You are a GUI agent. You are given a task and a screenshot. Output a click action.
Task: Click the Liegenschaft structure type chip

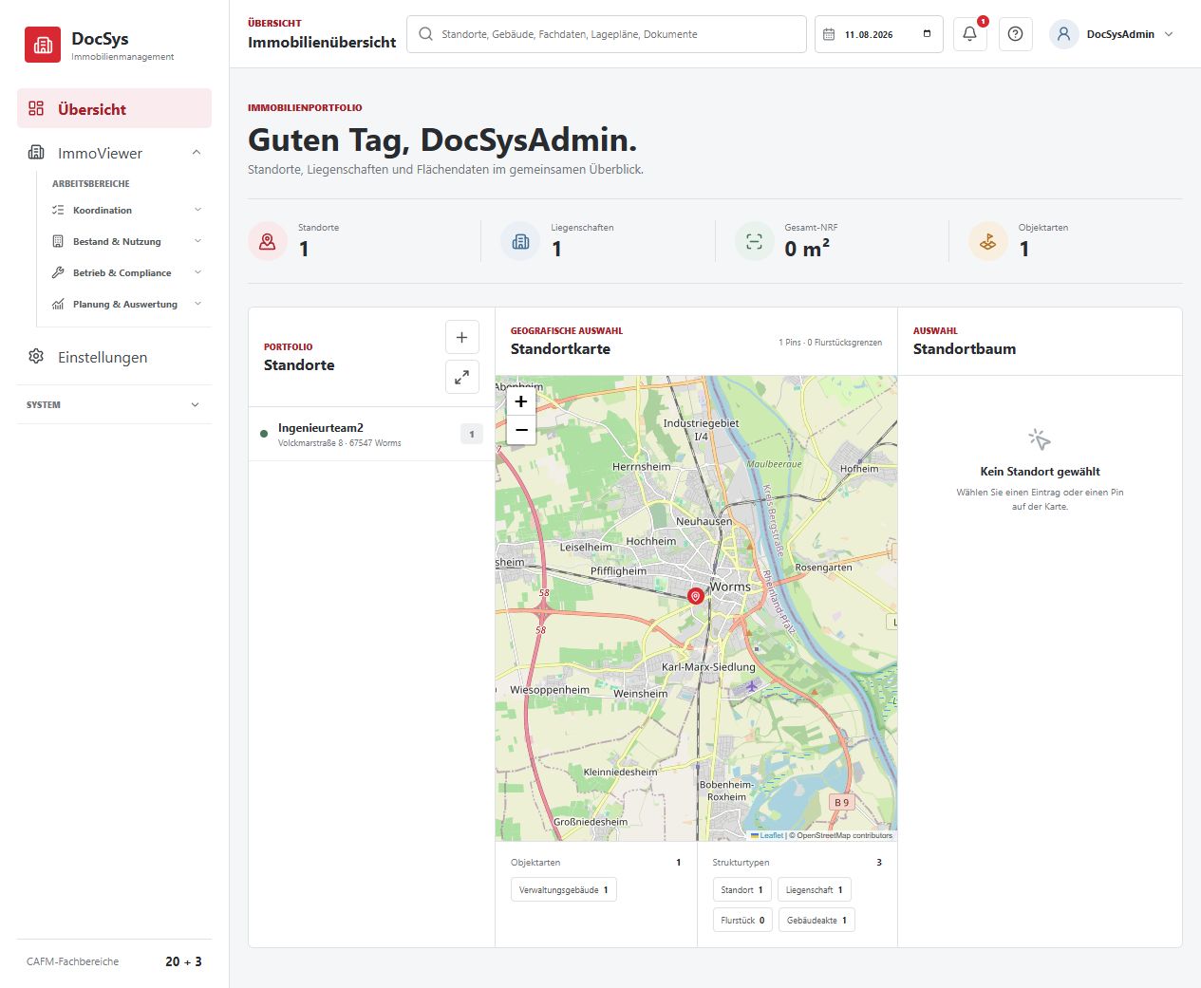815,890
